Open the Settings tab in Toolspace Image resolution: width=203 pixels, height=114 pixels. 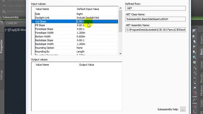pyautogui.click(x=1, y=75)
